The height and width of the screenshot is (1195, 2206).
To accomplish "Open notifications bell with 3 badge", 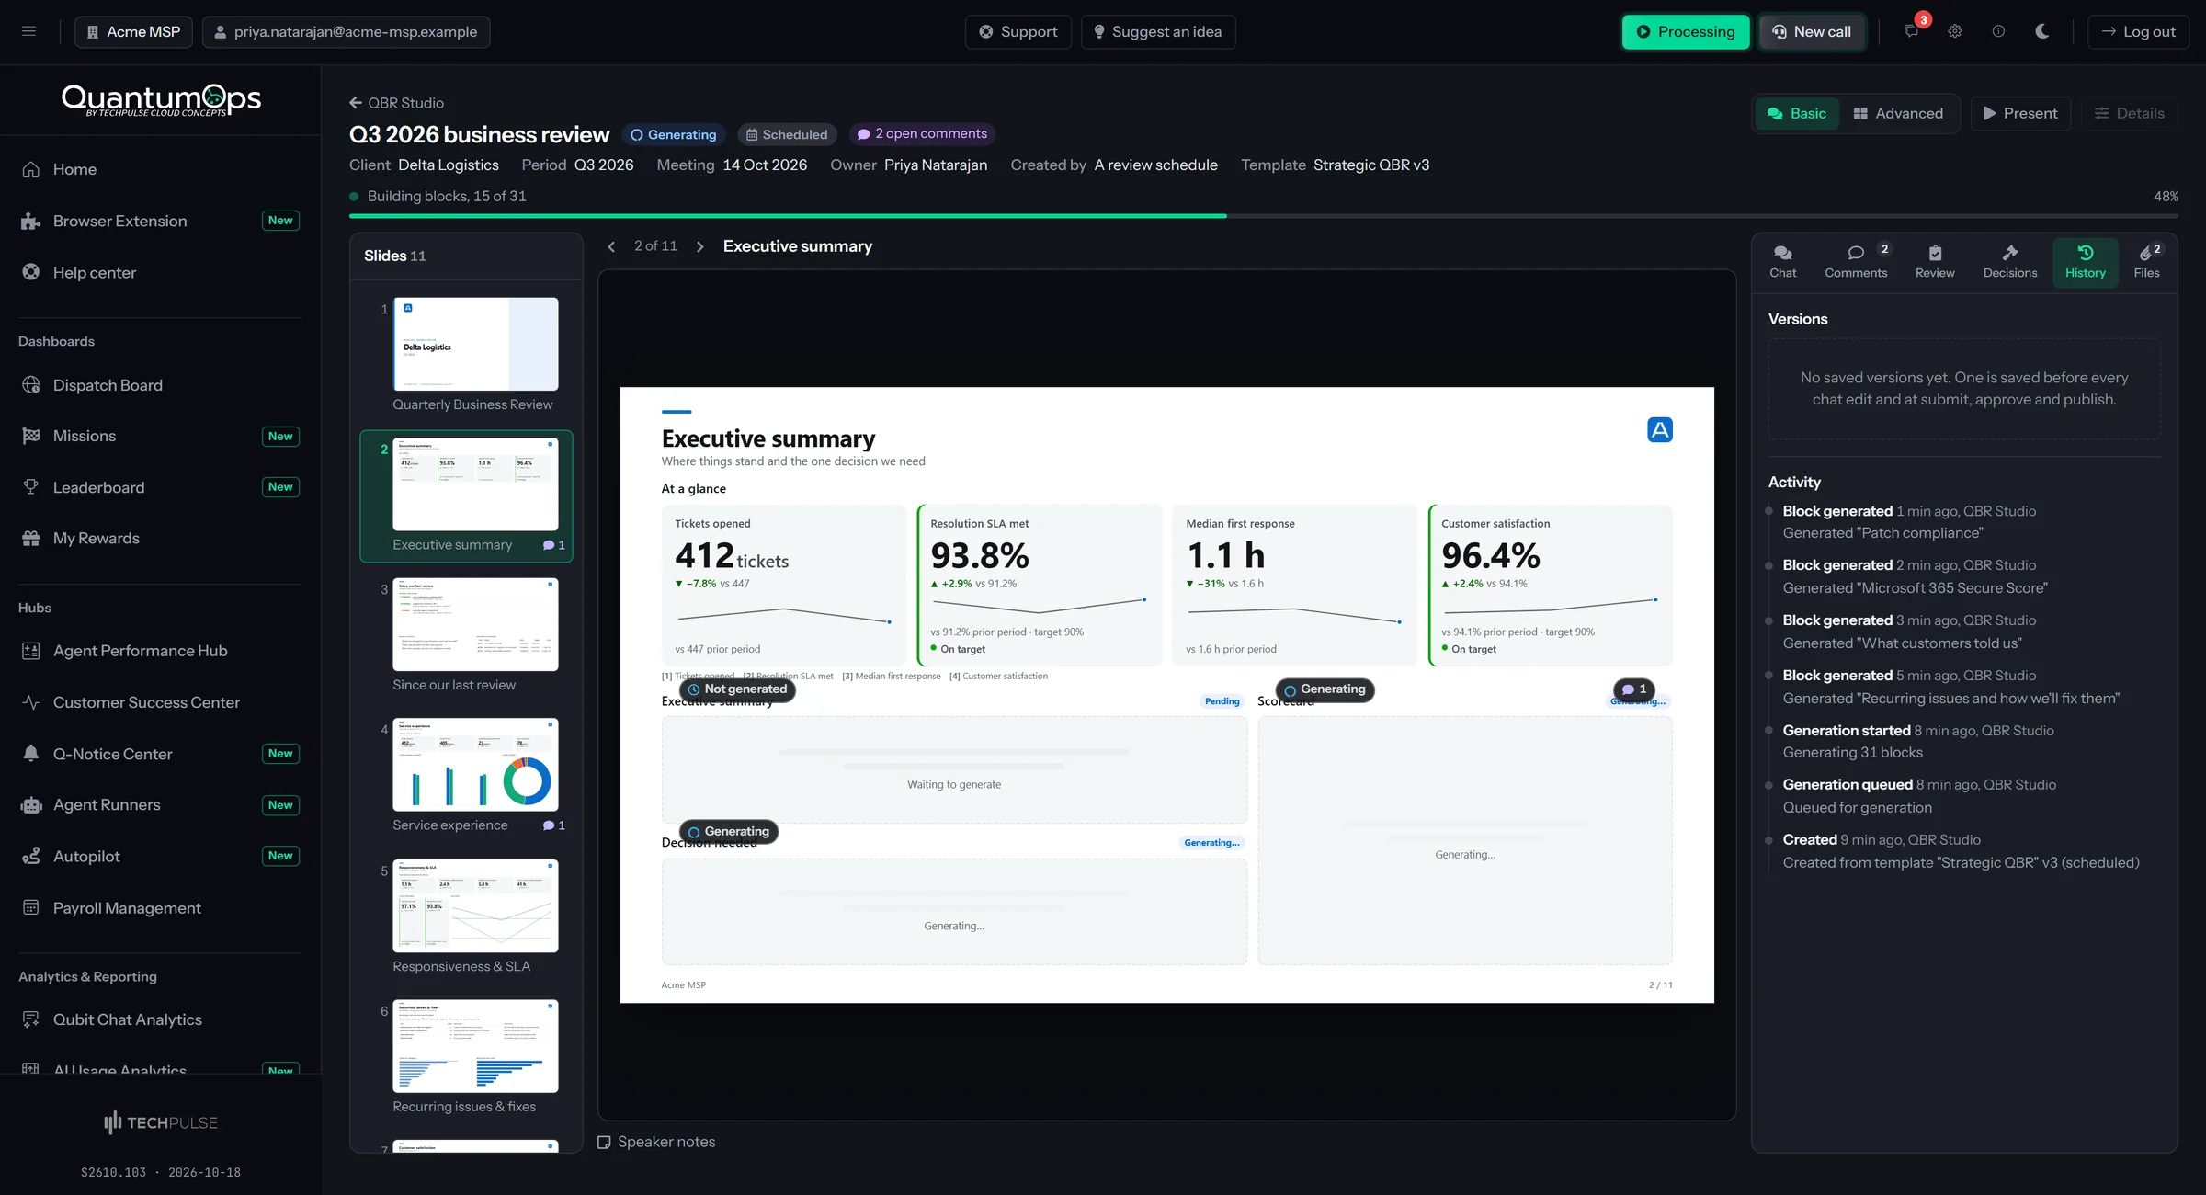I will 1912,31.
